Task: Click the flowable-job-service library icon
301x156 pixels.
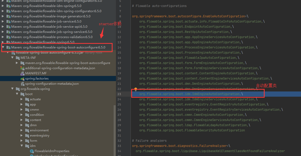Action: pos(8,22)
